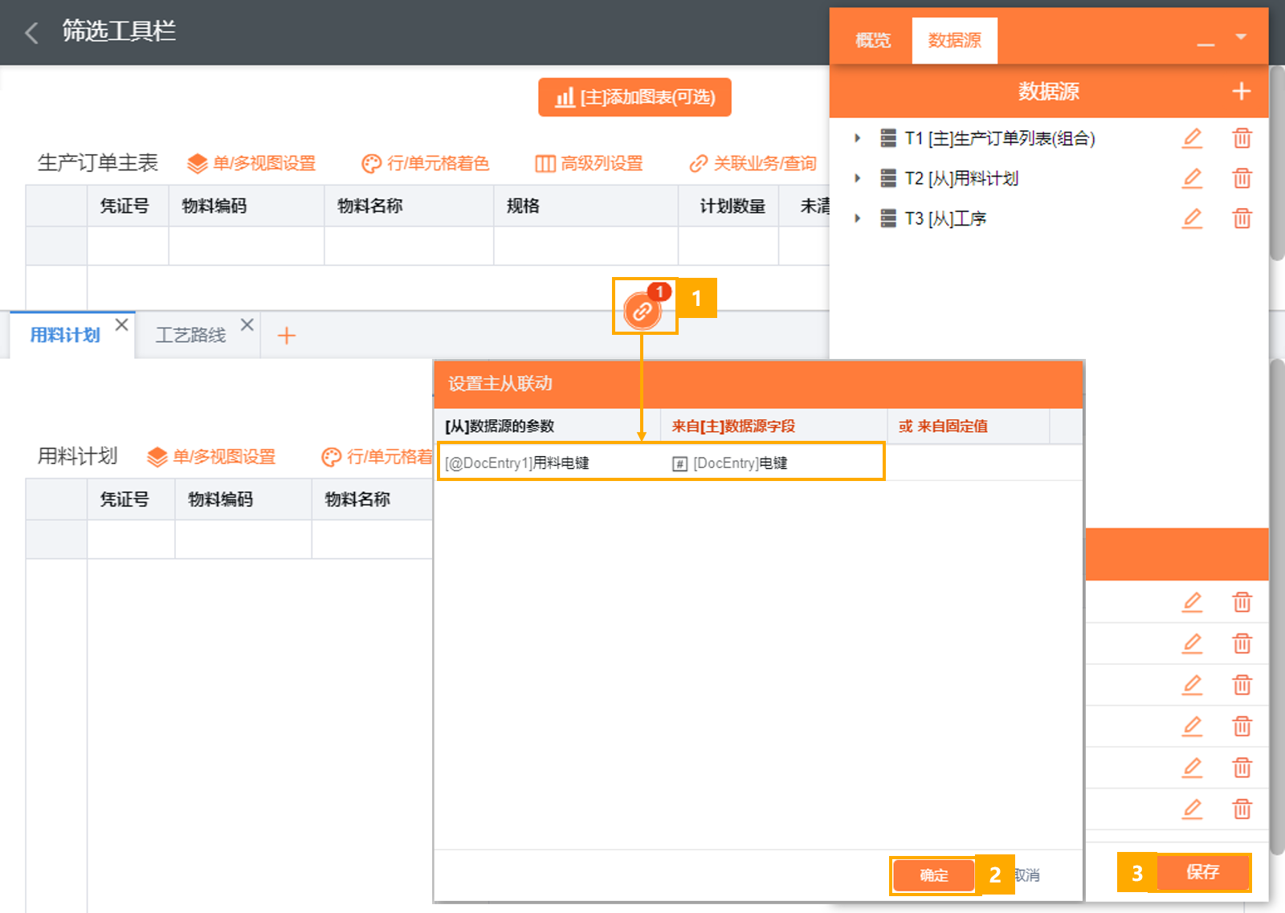Add a new sub-table tab
The height and width of the screenshot is (913, 1285).
click(287, 336)
